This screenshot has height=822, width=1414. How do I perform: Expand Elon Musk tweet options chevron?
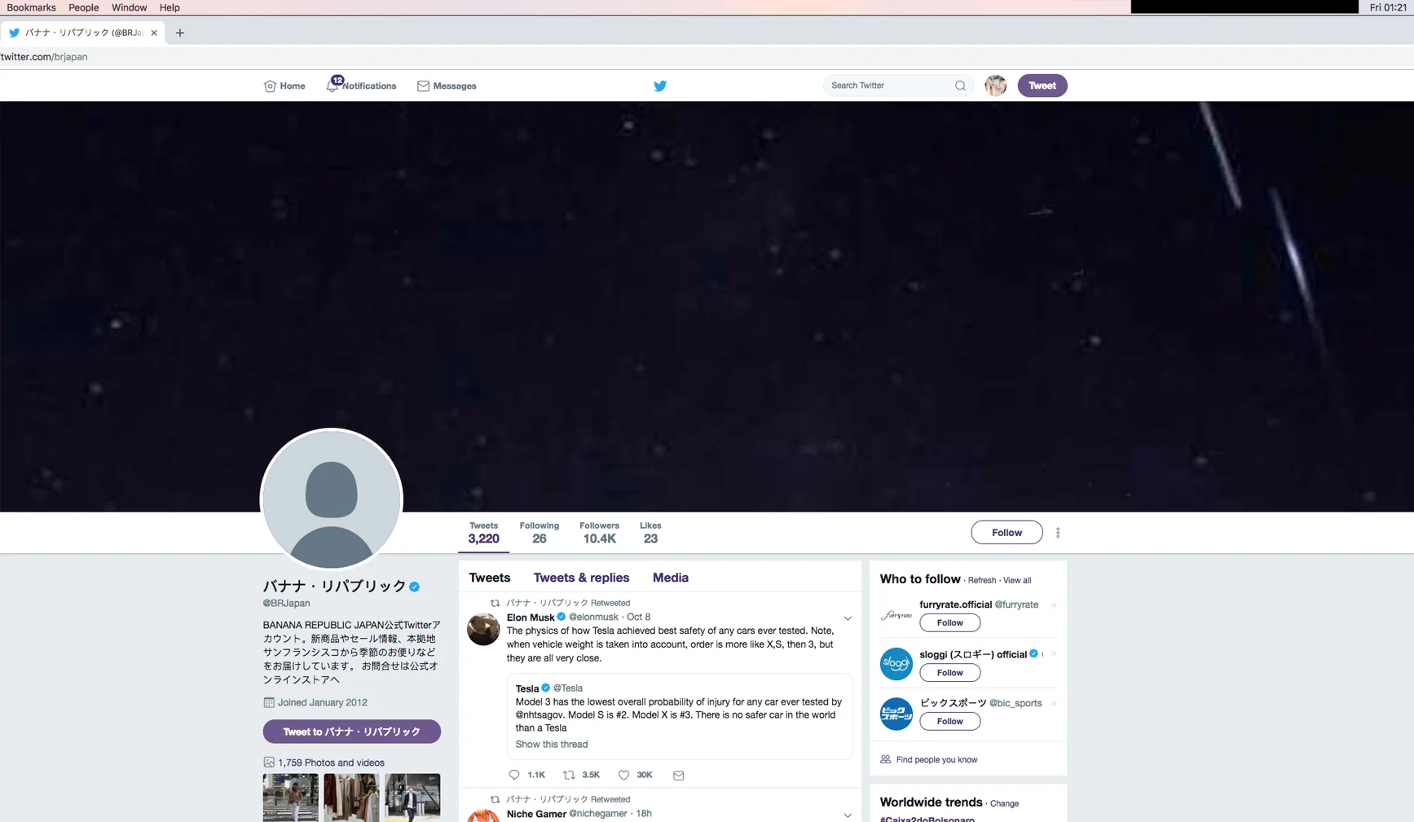[848, 618]
